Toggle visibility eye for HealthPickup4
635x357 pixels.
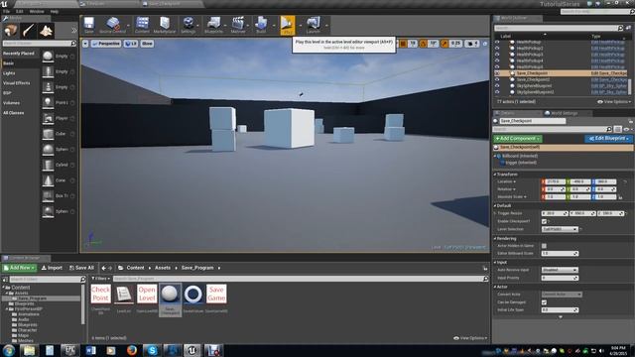pos(497,60)
